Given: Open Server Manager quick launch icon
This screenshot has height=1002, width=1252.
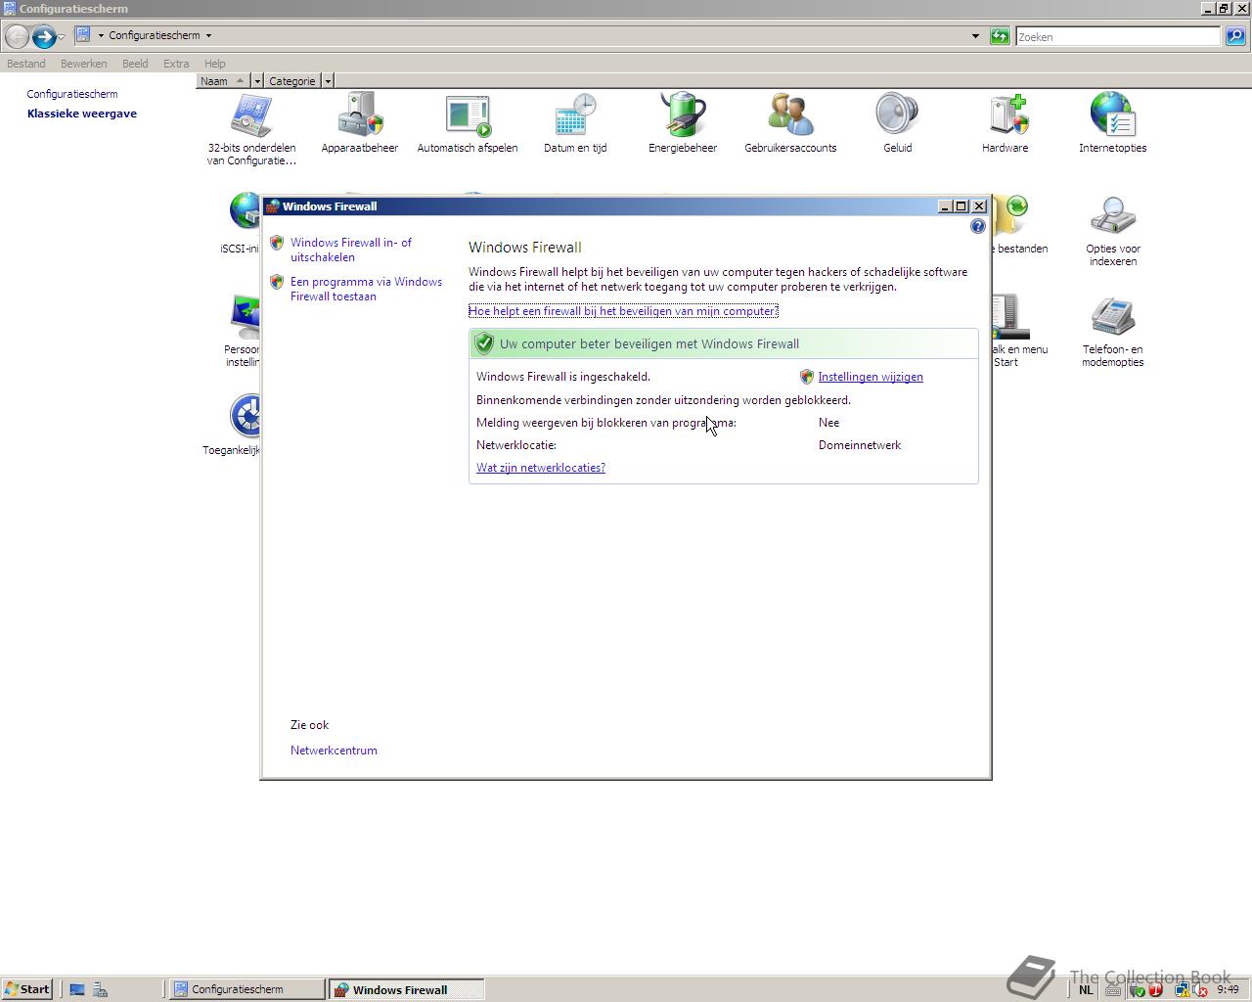Looking at the screenshot, I should pos(100,989).
